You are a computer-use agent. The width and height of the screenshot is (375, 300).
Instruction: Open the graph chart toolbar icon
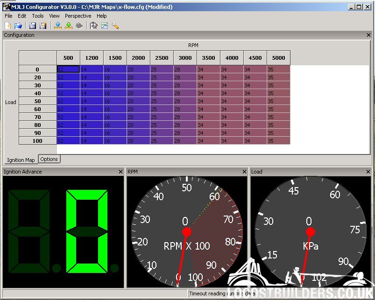[104, 26]
